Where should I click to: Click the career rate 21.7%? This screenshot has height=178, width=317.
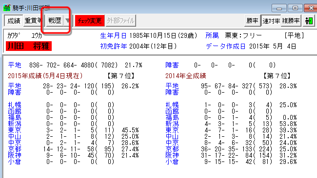point(134,65)
